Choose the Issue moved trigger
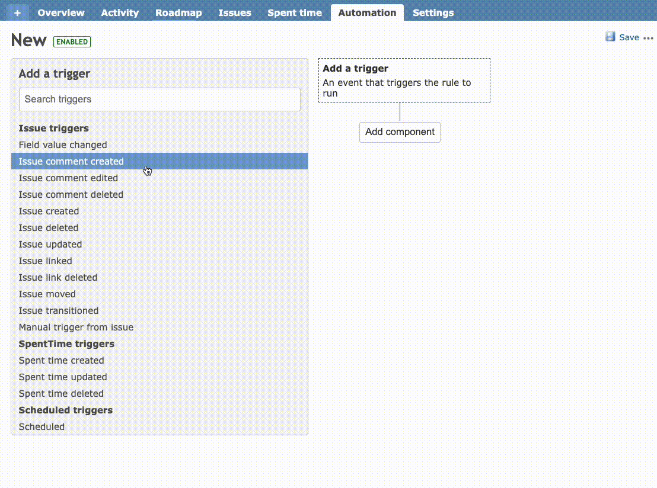 47,294
